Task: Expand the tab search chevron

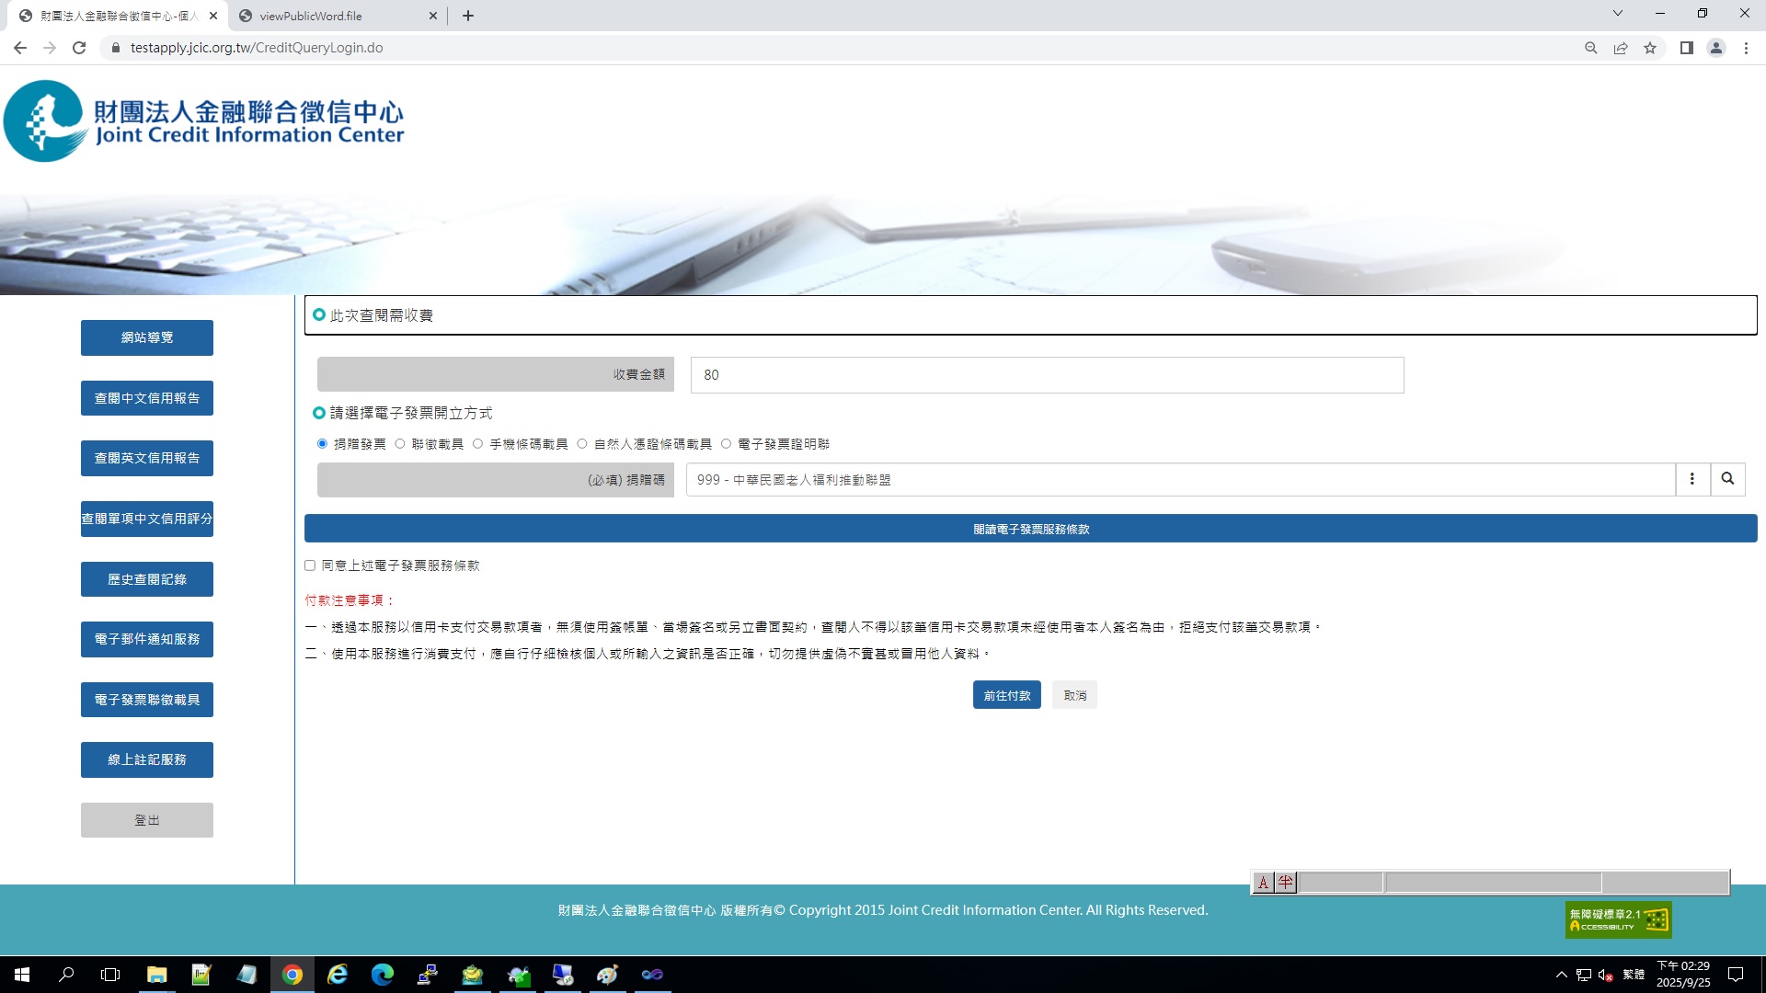Action: tap(1617, 14)
